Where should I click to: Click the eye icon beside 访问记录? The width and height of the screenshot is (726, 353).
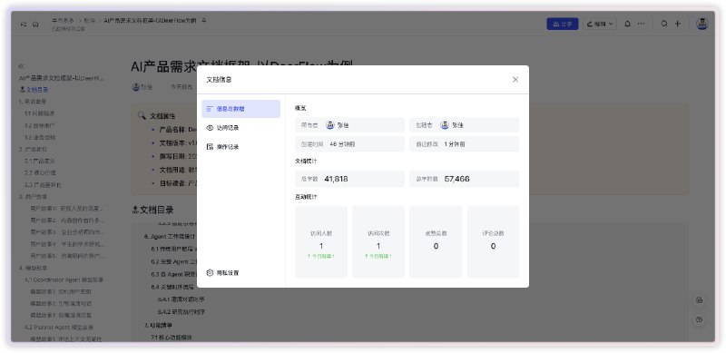[210, 128]
